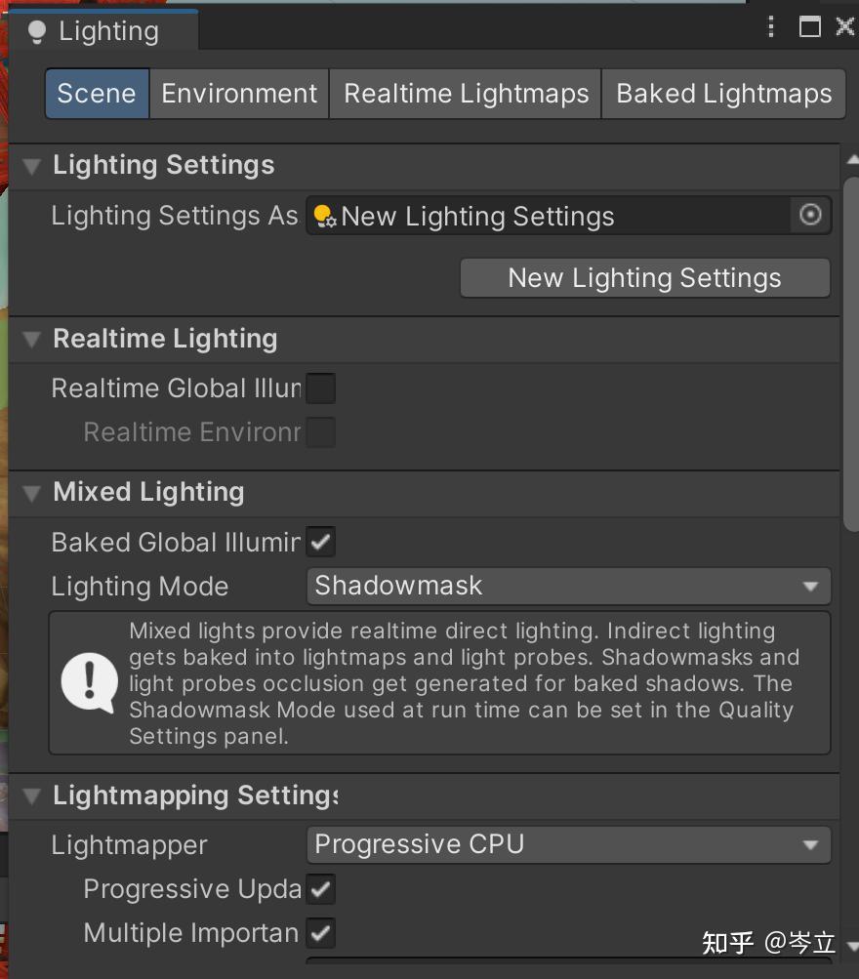Open the object picker for Lighting Settings Asset
The height and width of the screenshot is (979, 859).
coord(810,215)
